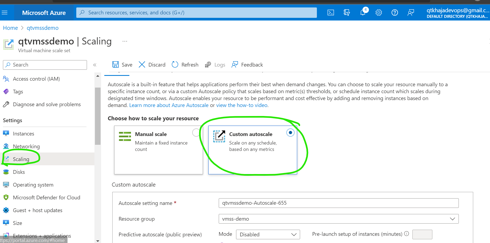This screenshot has height=243, width=490.
Task: Select the Manual scale radio button
Action: tap(196, 133)
